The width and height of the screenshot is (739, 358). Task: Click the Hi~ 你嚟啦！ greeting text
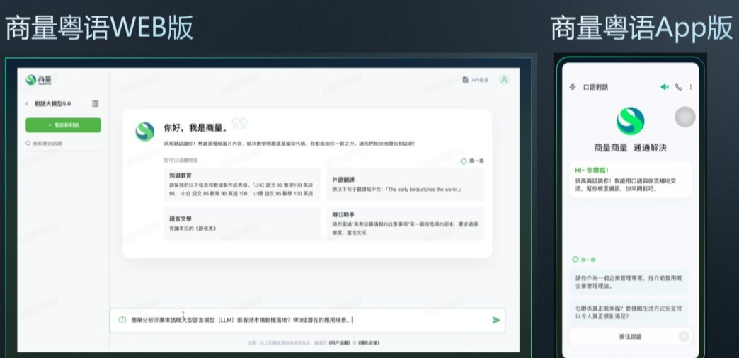[592, 170]
